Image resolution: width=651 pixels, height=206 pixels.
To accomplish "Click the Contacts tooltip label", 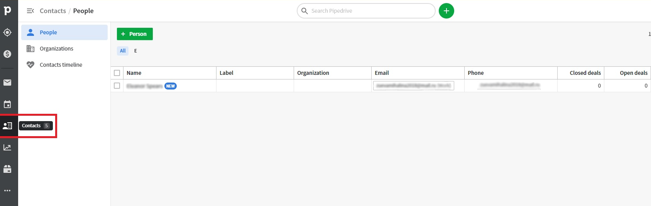I will pos(36,126).
